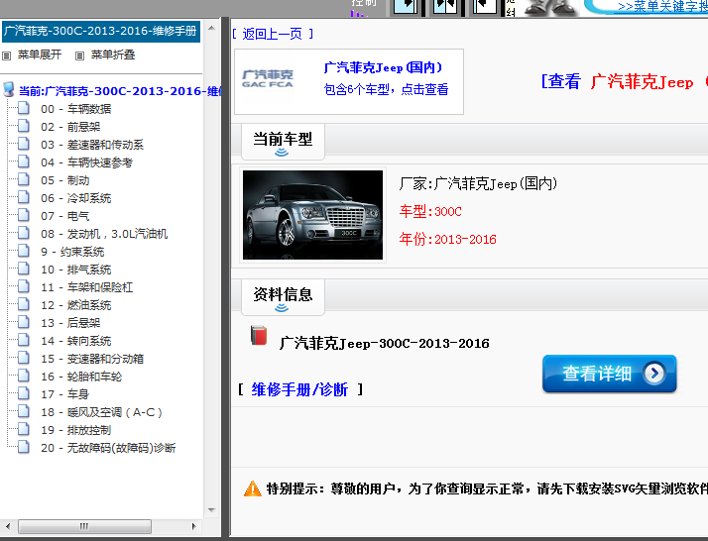Click the sidebar scroll down arrow
The width and height of the screenshot is (708, 541).
[211, 510]
